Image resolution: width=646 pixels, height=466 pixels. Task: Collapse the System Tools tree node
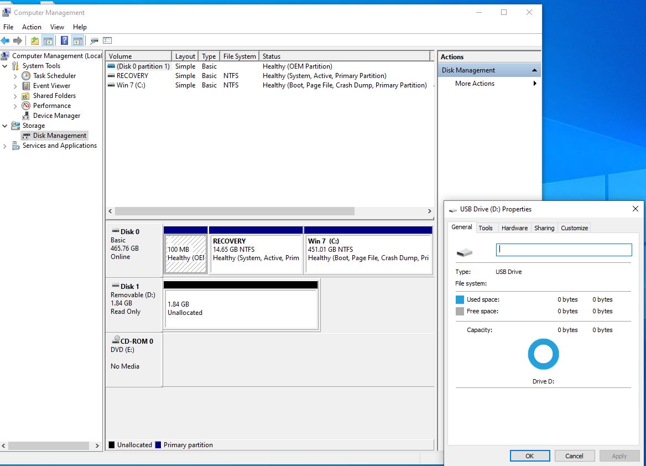click(5, 66)
